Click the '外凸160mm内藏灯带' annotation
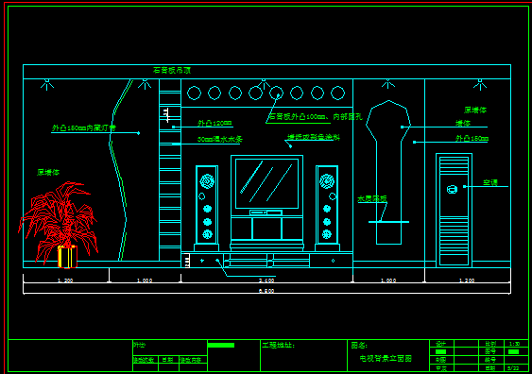The image size is (532, 374). (x=83, y=128)
